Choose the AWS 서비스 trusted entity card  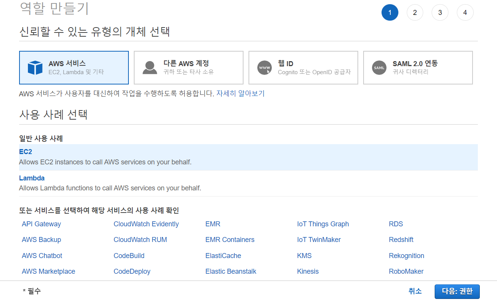tap(74, 68)
